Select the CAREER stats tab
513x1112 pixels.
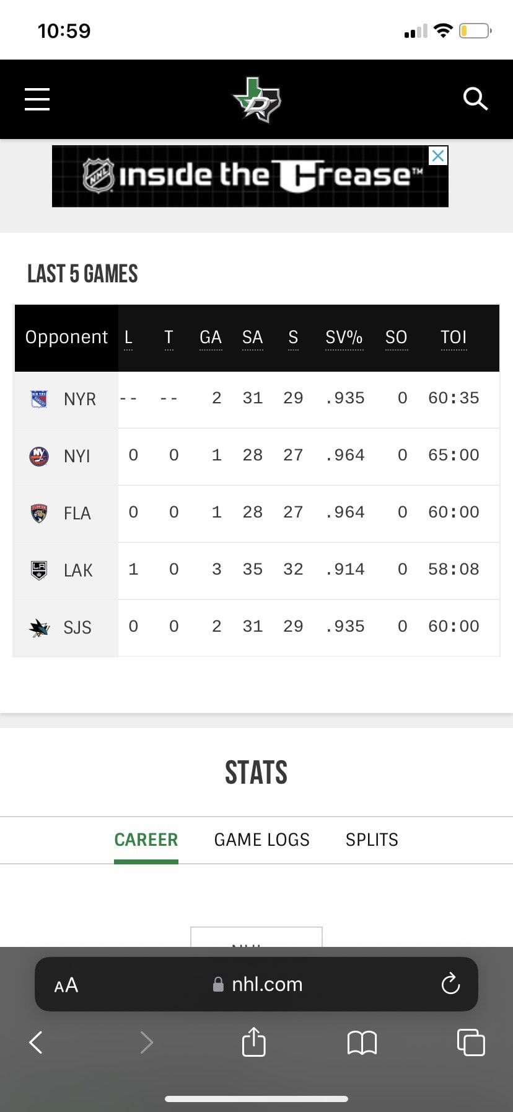146,840
